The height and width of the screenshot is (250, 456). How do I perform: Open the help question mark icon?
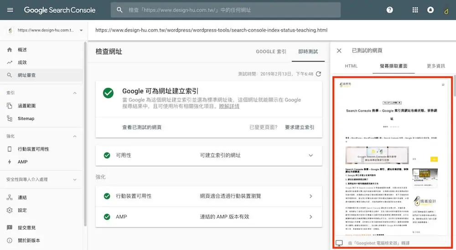390,10
